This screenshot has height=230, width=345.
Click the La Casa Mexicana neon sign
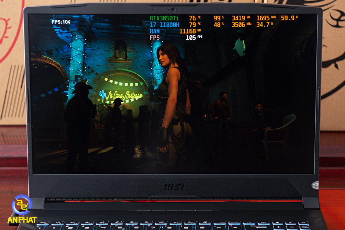pyautogui.click(x=121, y=95)
